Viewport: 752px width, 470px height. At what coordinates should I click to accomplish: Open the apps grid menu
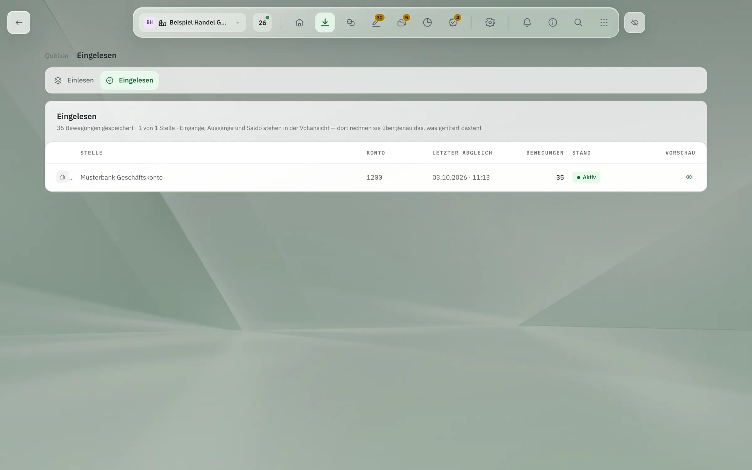[x=604, y=23]
